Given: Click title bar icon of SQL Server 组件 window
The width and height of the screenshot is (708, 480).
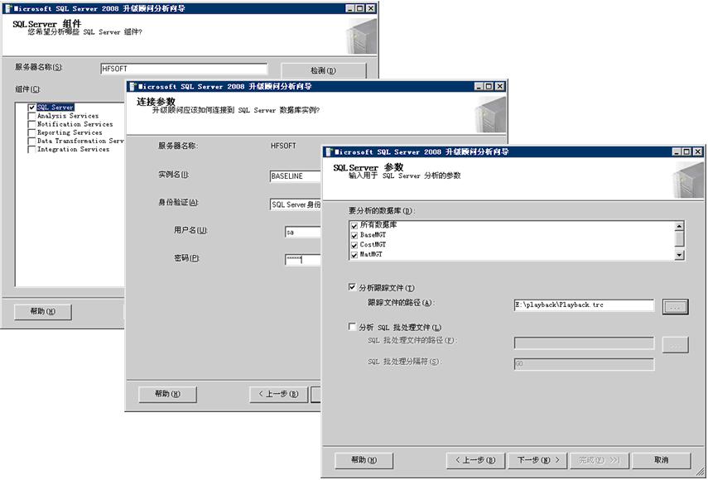Looking at the screenshot, I should [7, 8].
